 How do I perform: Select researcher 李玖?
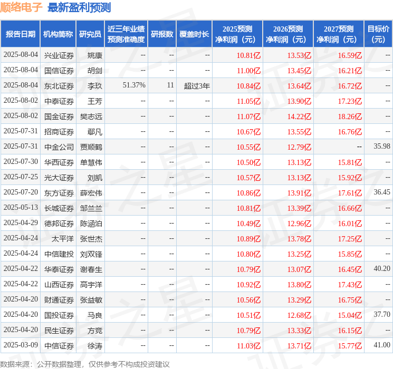[95, 86]
